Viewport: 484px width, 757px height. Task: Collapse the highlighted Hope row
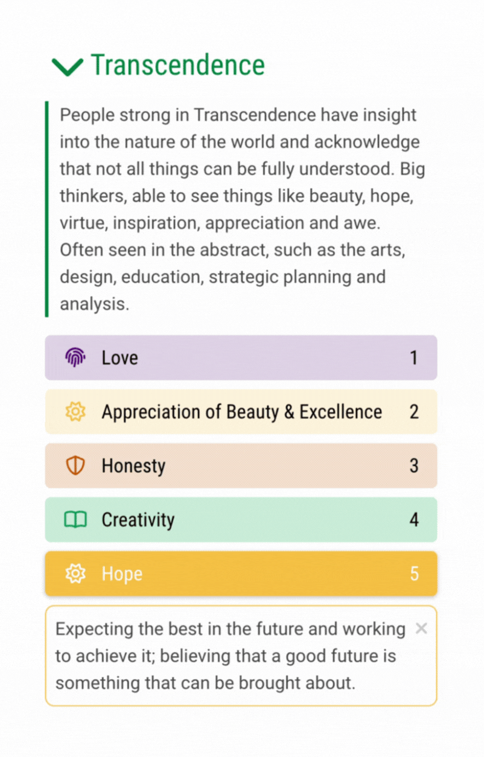(241, 573)
